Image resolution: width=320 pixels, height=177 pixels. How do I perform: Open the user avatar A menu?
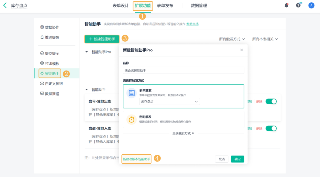point(311,5)
